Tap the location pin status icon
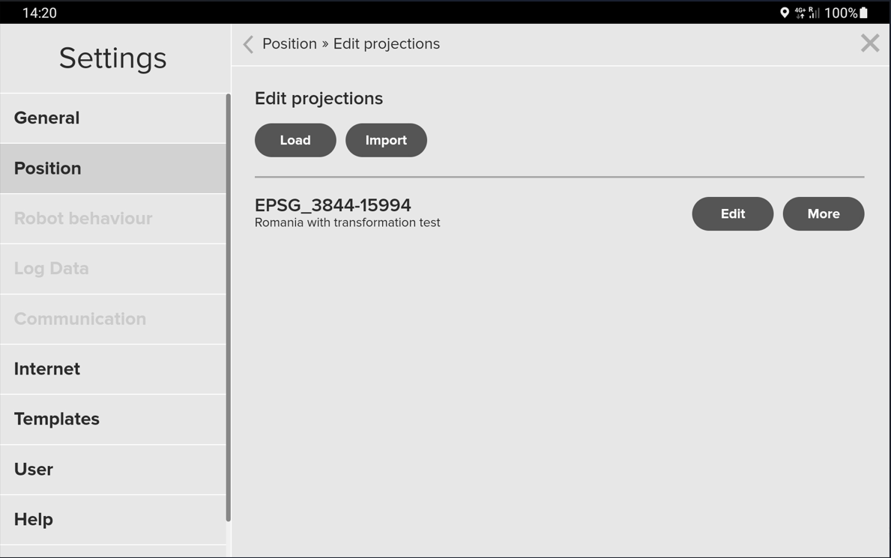Image resolution: width=891 pixels, height=558 pixels. (784, 13)
